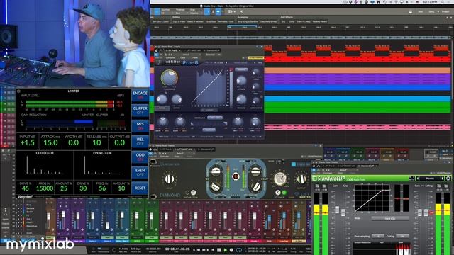The image size is (454, 255).
Task: Click the StandardCLIP expand window icon
Action: (x=411, y=178)
